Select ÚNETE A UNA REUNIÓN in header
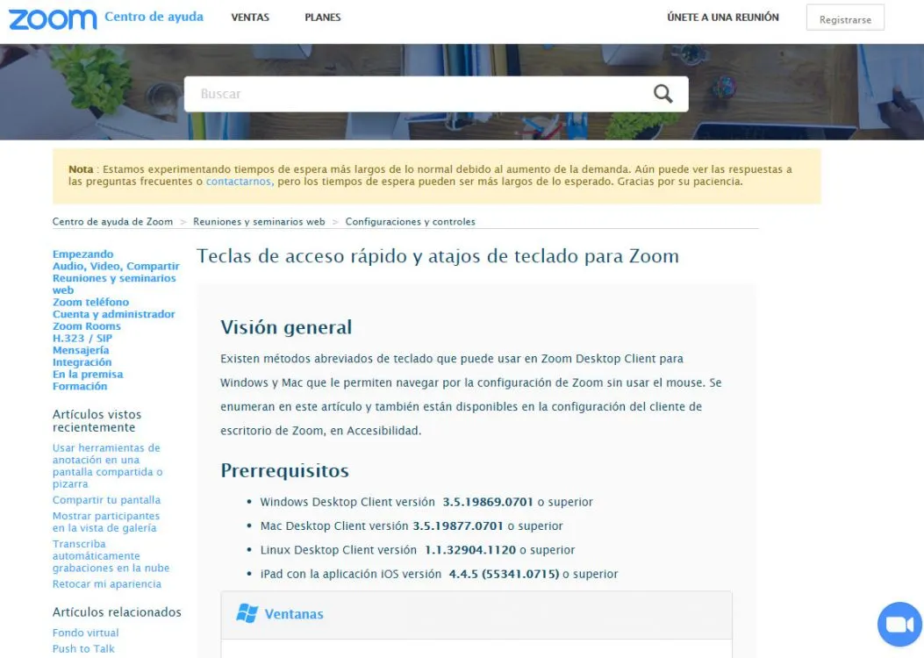 pos(723,17)
